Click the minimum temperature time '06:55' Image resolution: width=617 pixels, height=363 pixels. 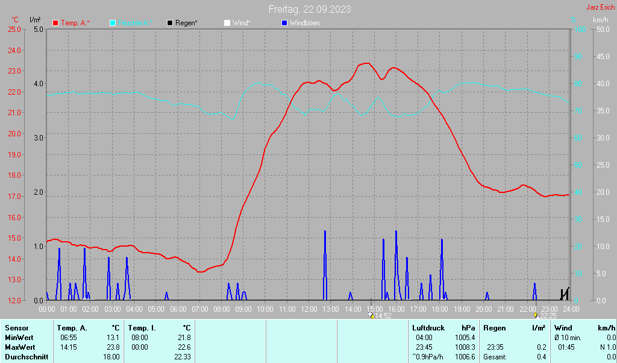[69, 338]
